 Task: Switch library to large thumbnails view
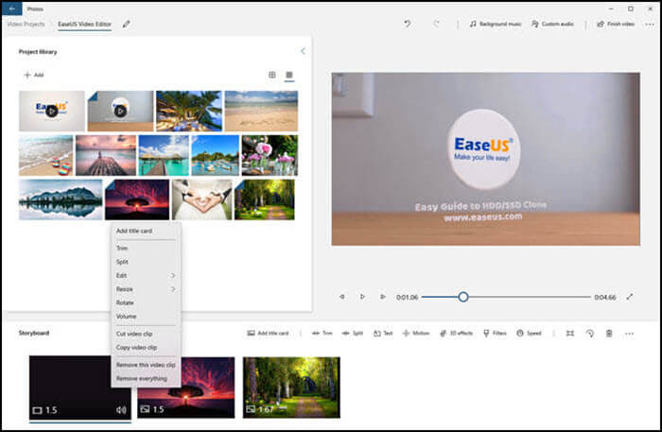pos(289,75)
